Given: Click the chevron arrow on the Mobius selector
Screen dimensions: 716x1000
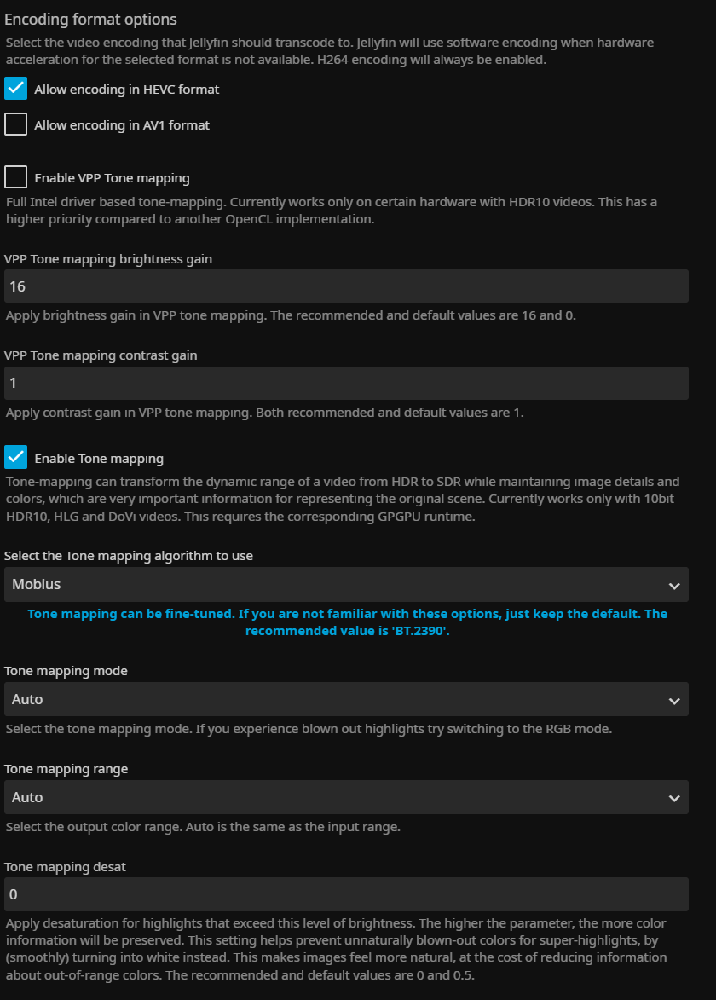Looking at the screenshot, I should coord(674,586).
